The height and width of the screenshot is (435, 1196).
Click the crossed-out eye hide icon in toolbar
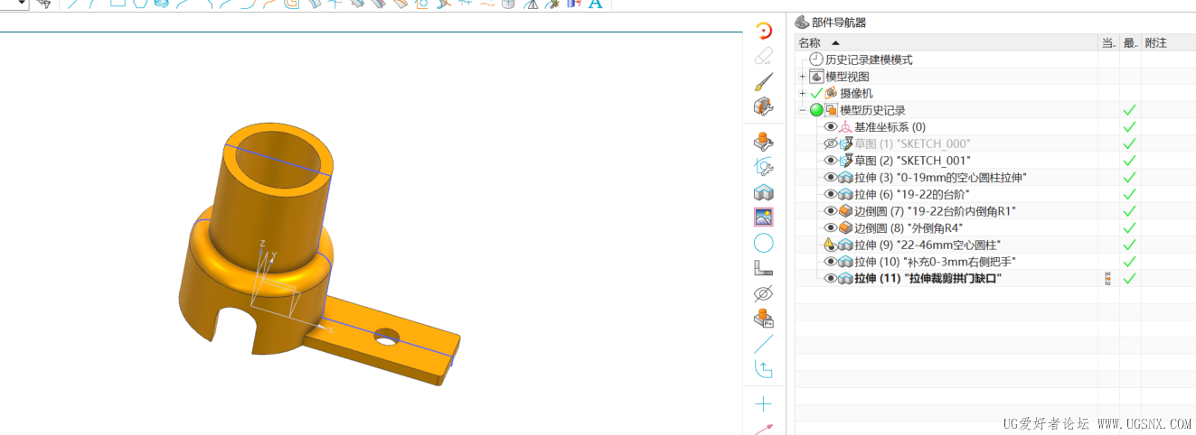(764, 293)
